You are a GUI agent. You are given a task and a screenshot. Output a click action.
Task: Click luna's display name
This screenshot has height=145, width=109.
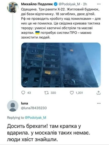[x=25, y=103]
